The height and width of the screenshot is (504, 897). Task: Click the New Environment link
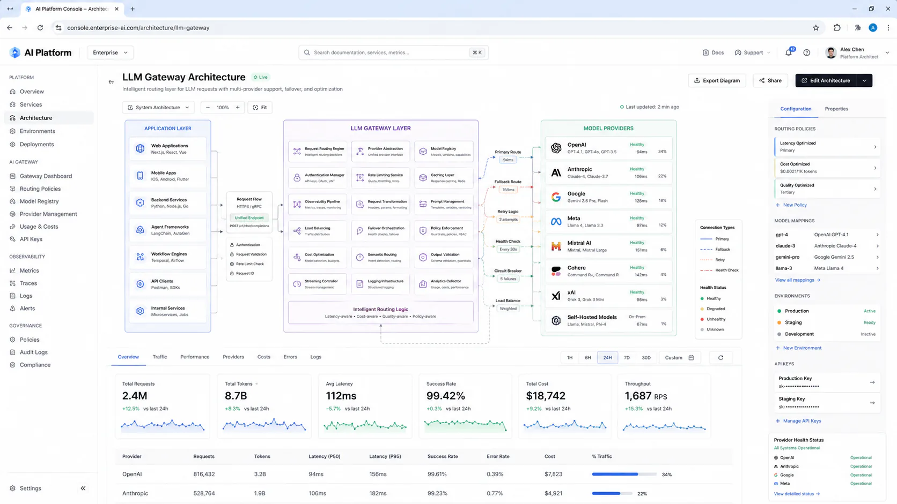(x=798, y=348)
